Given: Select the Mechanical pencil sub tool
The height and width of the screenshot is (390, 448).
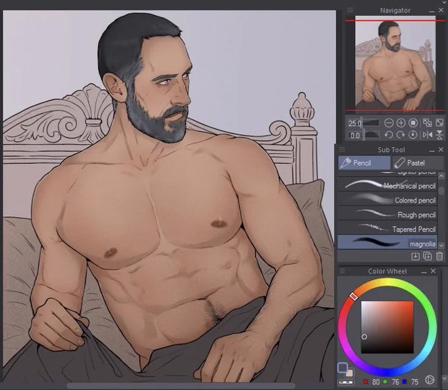Looking at the screenshot, I should [x=387, y=185].
